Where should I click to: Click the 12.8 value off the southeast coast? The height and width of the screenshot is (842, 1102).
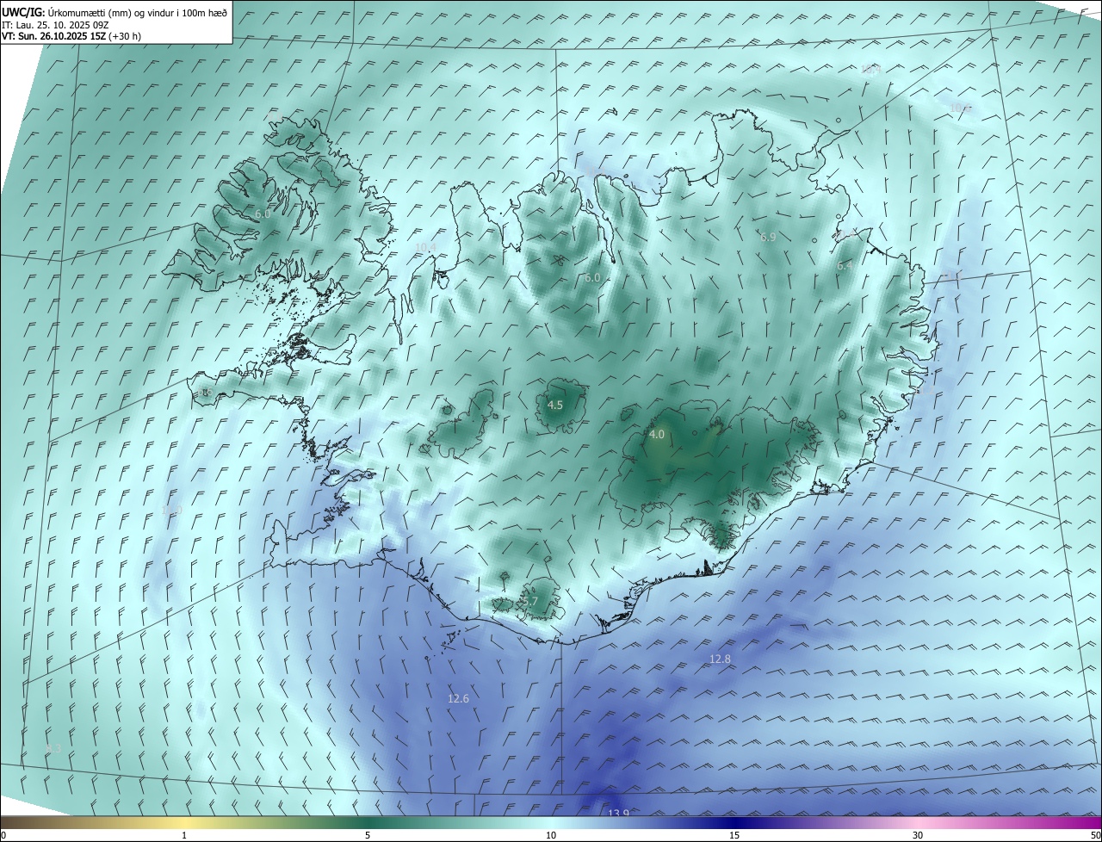[720, 659]
